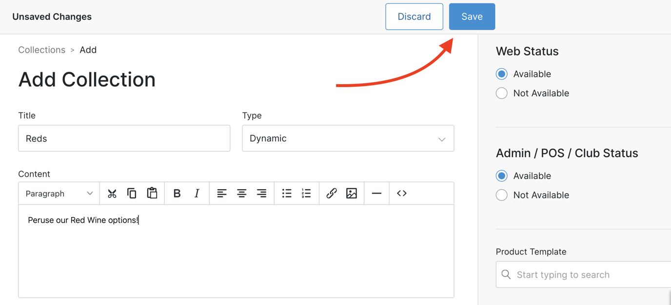Insert a horizontal rule in the editor
The image size is (671, 305).
376,193
